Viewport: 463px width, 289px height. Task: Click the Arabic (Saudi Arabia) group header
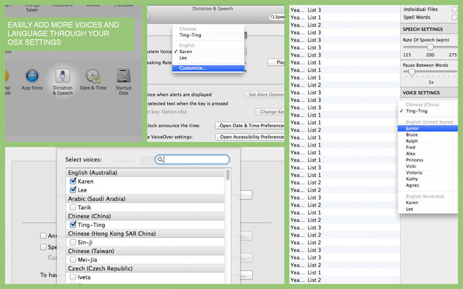click(x=145, y=199)
